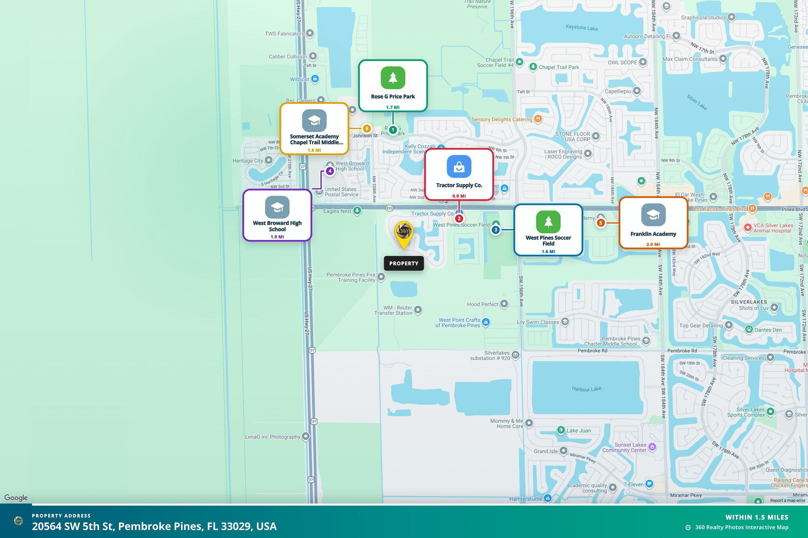Select the LenaG inc Photography pin
808x538 pixels.
point(305,436)
